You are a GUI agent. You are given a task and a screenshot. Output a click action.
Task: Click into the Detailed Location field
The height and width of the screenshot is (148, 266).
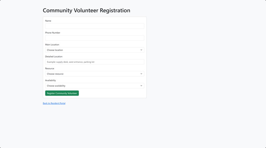pos(95,62)
